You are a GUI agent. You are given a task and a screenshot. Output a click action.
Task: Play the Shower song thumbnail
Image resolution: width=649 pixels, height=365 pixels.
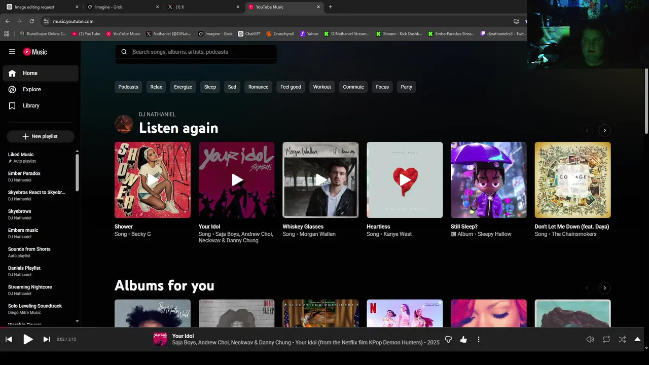153,180
